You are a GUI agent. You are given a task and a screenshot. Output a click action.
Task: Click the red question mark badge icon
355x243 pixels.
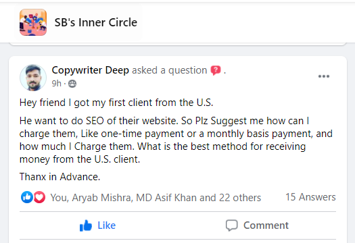(216, 70)
